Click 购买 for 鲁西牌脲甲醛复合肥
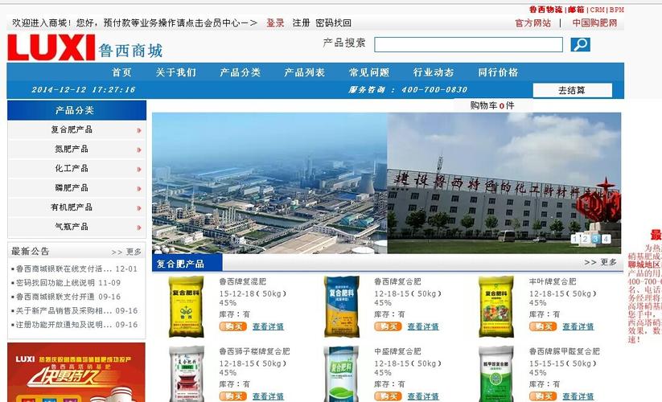Screen dimensions: 662x402 543,396
